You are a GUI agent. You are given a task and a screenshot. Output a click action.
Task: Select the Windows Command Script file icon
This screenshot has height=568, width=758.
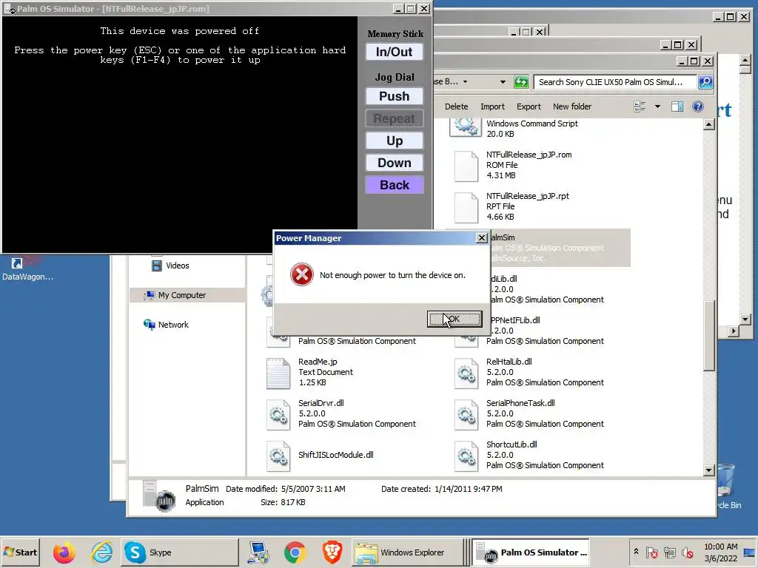(x=465, y=126)
